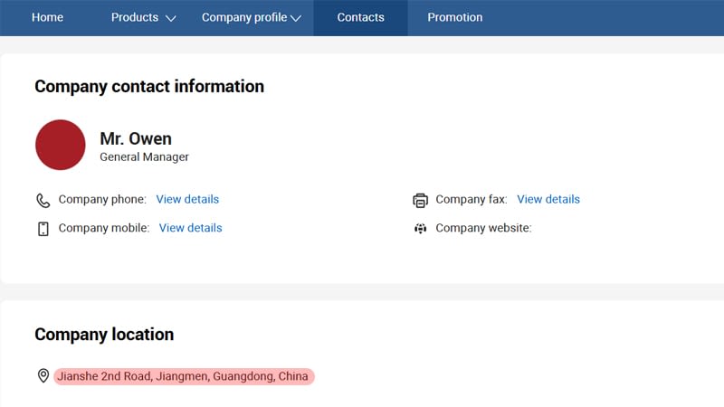724x407 pixels.
Task: Click the Company location heading
Action: 104,335
